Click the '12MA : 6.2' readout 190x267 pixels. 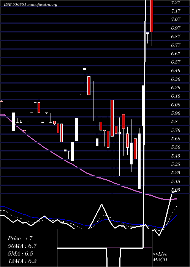[22, 261]
